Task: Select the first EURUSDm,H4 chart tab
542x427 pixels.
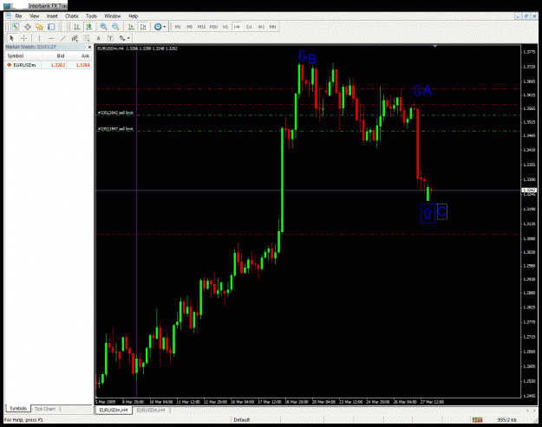Action: pos(114,410)
